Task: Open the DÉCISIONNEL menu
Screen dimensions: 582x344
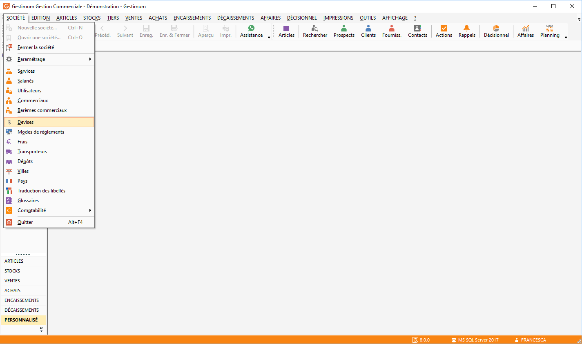Action: pos(302,18)
